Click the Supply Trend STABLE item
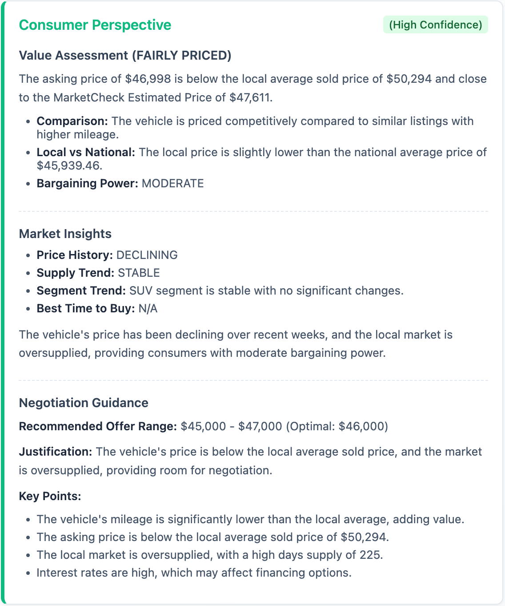 click(98, 273)
